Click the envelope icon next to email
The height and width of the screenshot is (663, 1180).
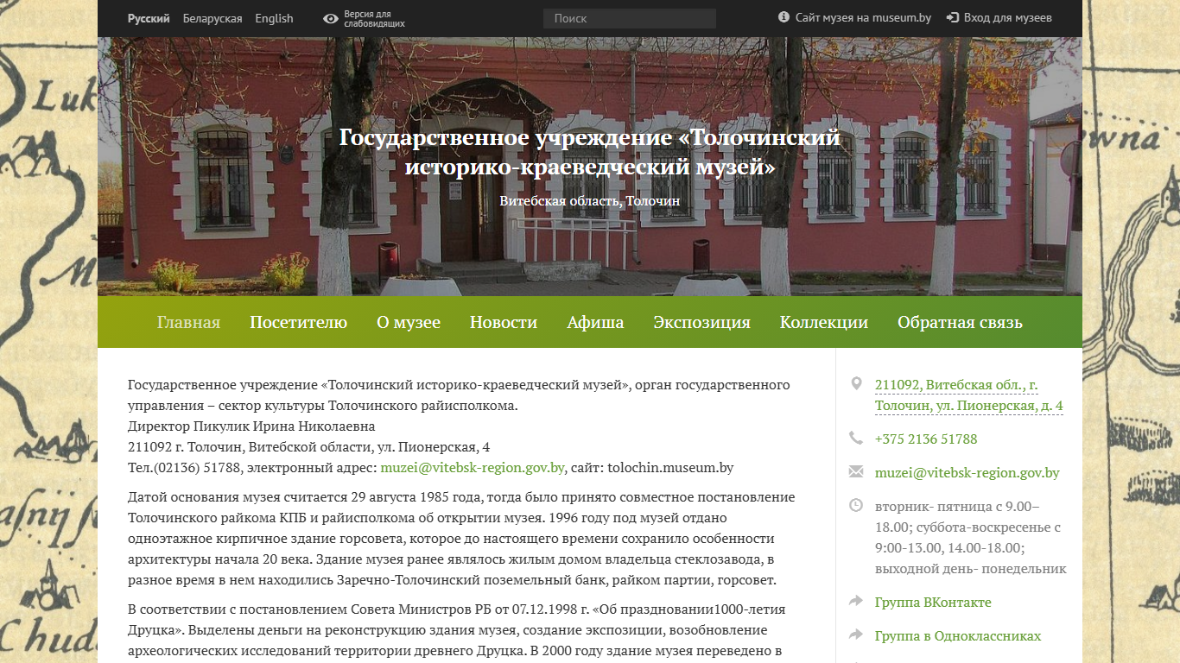[x=856, y=472]
